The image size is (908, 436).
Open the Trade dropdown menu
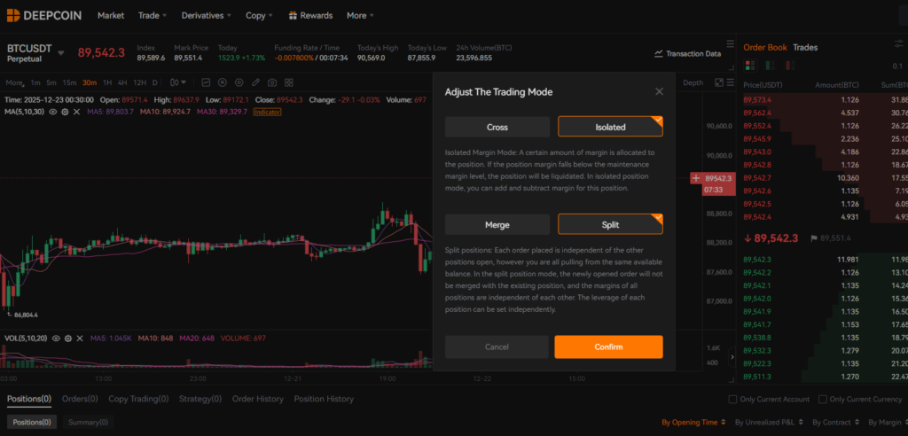click(153, 16)
